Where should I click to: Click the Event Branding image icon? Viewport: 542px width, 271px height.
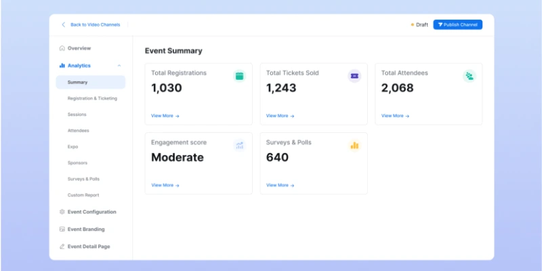coord(62,229)
